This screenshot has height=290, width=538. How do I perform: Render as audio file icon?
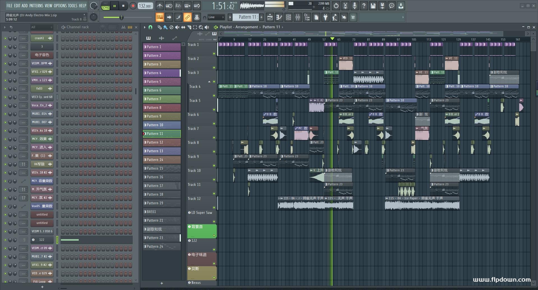click(382, 6)
